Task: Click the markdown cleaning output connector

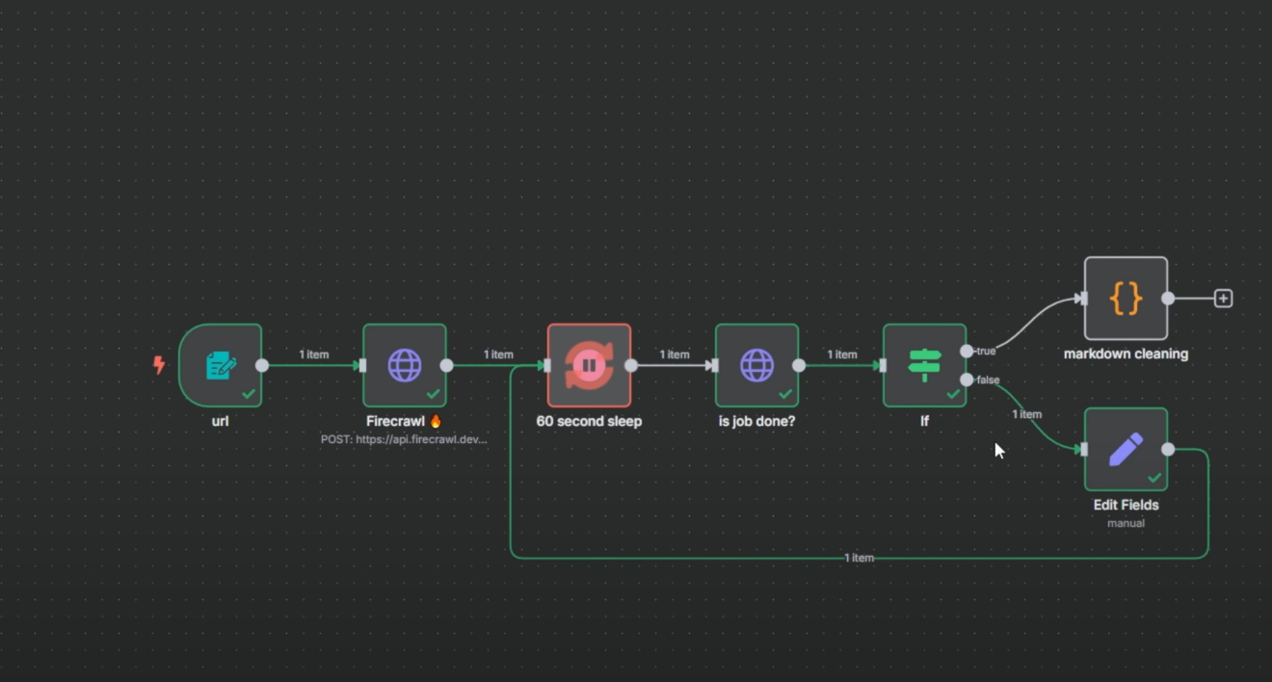Action: point(1168,299)
